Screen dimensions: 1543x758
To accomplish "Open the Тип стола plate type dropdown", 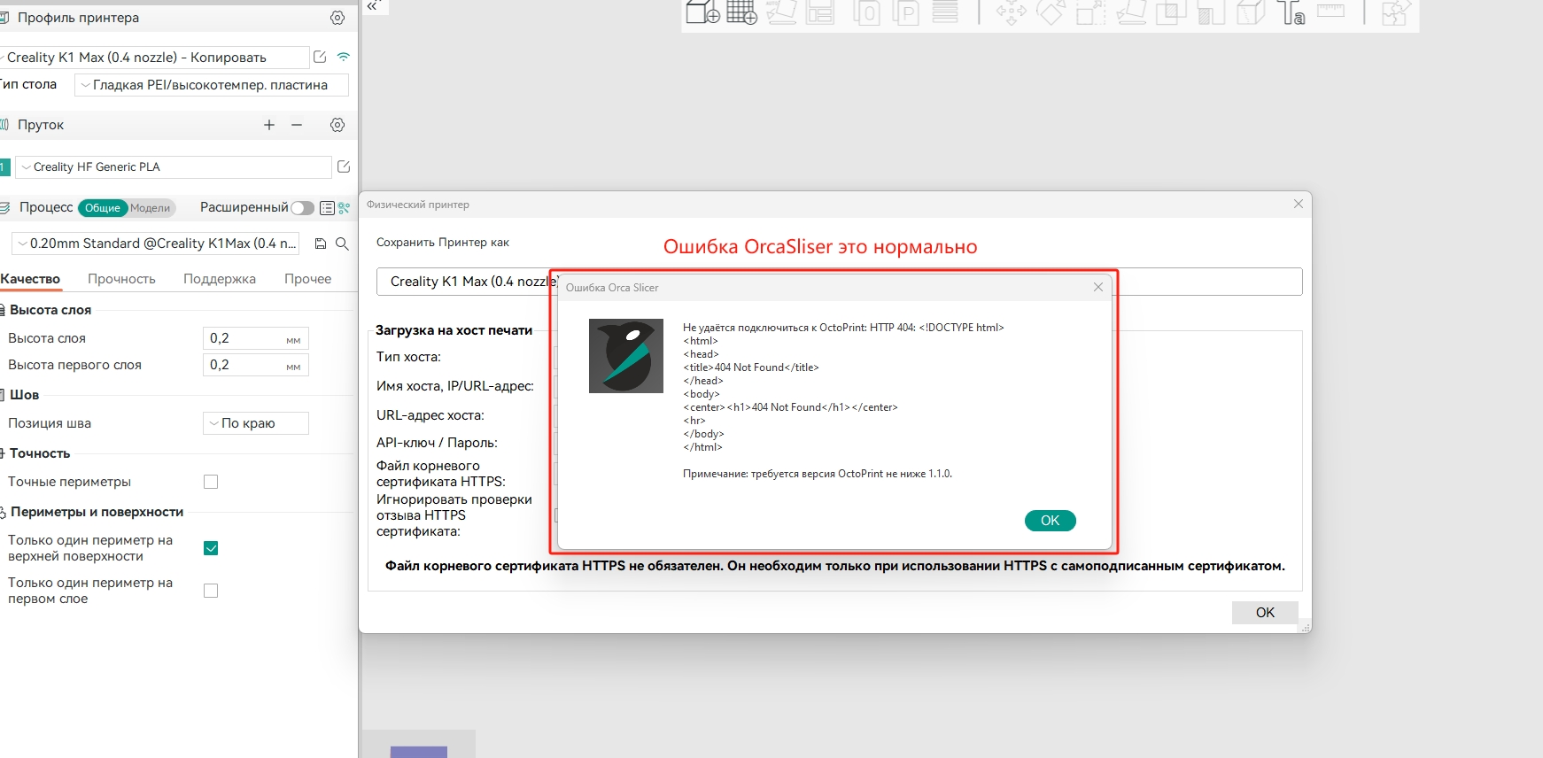I will [x=212, y=85].
